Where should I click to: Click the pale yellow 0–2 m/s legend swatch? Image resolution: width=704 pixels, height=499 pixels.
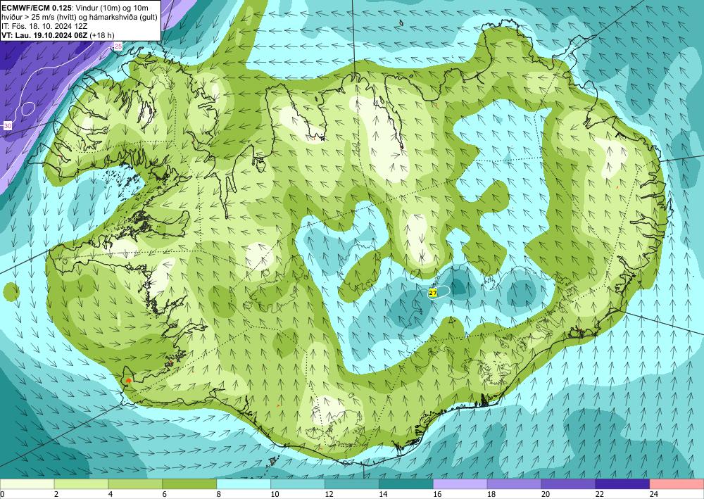coord(27,484)
